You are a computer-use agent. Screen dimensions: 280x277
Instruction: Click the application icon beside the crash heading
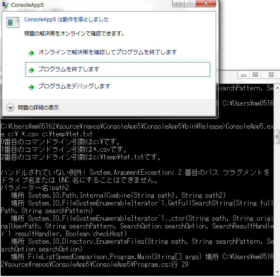pyautogui.click(x=12, y=23)
